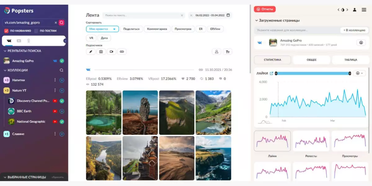Click the red Отчеты button
372x186 pixels.
(x=265, y=9)
